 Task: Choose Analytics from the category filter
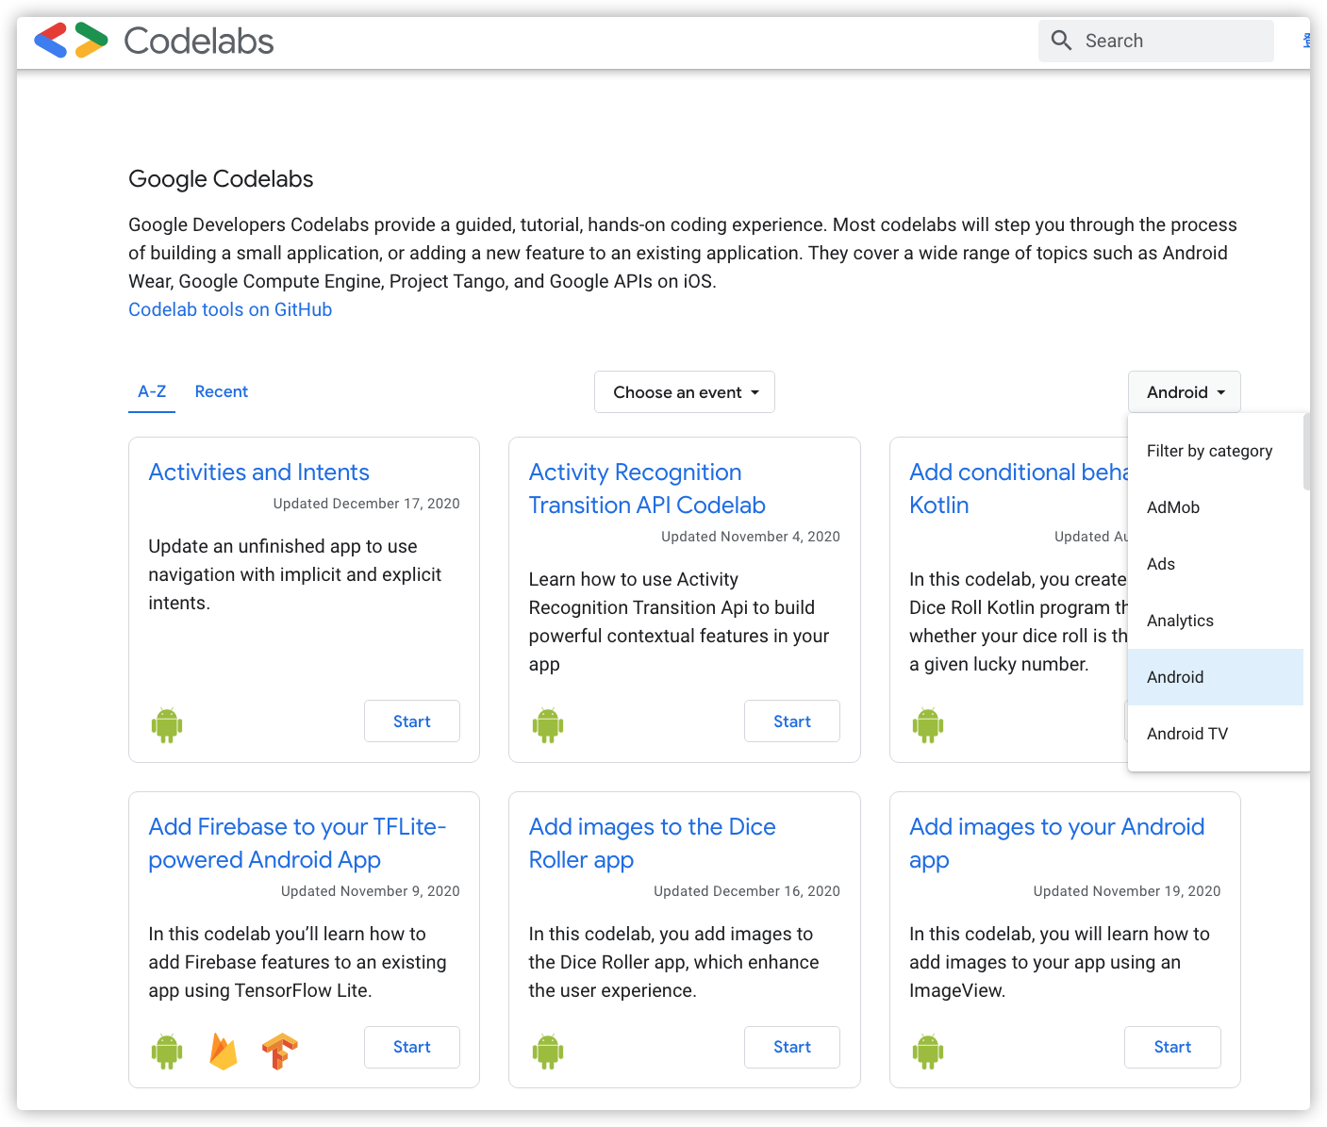1180,621
